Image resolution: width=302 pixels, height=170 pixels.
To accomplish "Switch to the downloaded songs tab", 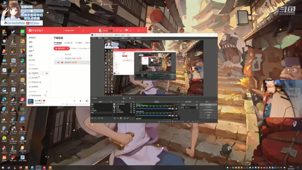I will (58, 43).
